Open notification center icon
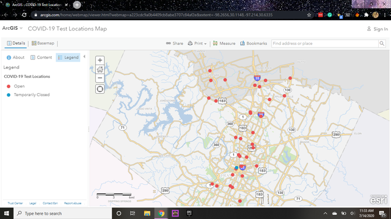This screenshot has width=391, height=219. click(x=382, y=214)
